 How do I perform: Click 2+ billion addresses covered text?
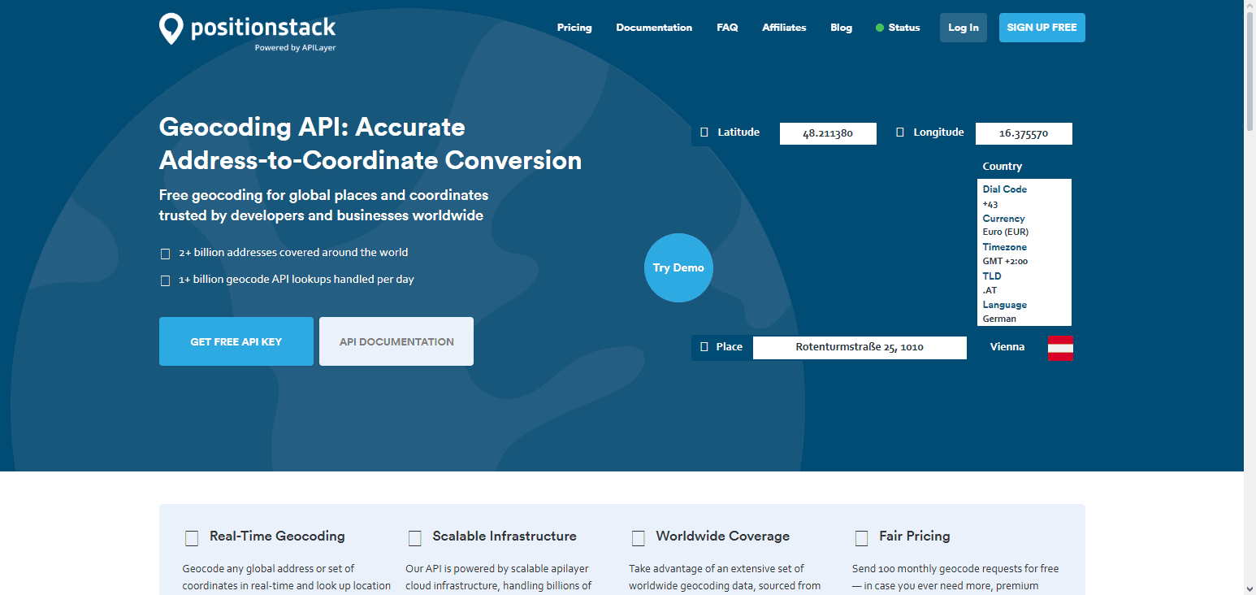coord(293,253)
